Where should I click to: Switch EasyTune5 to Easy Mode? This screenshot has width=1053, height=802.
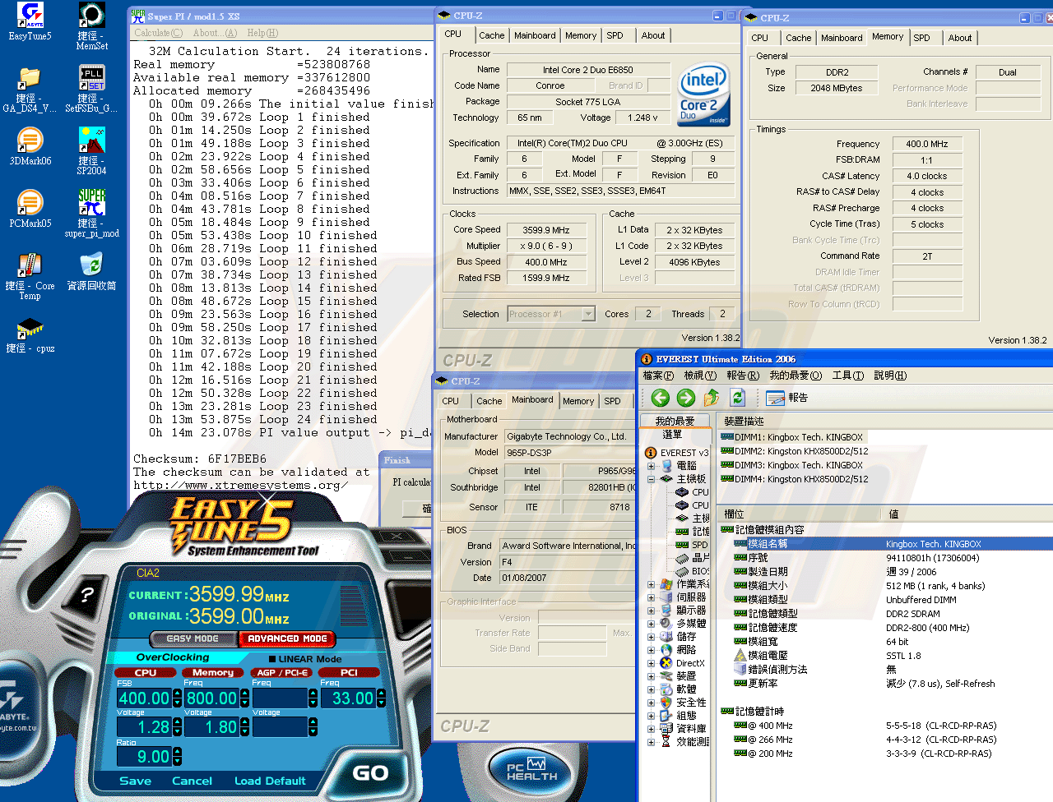[193, 638]
